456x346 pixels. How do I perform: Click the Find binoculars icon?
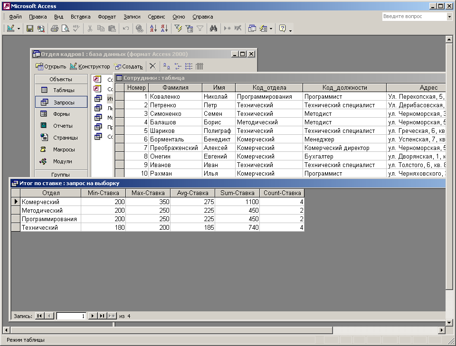[x=213, y=28]
